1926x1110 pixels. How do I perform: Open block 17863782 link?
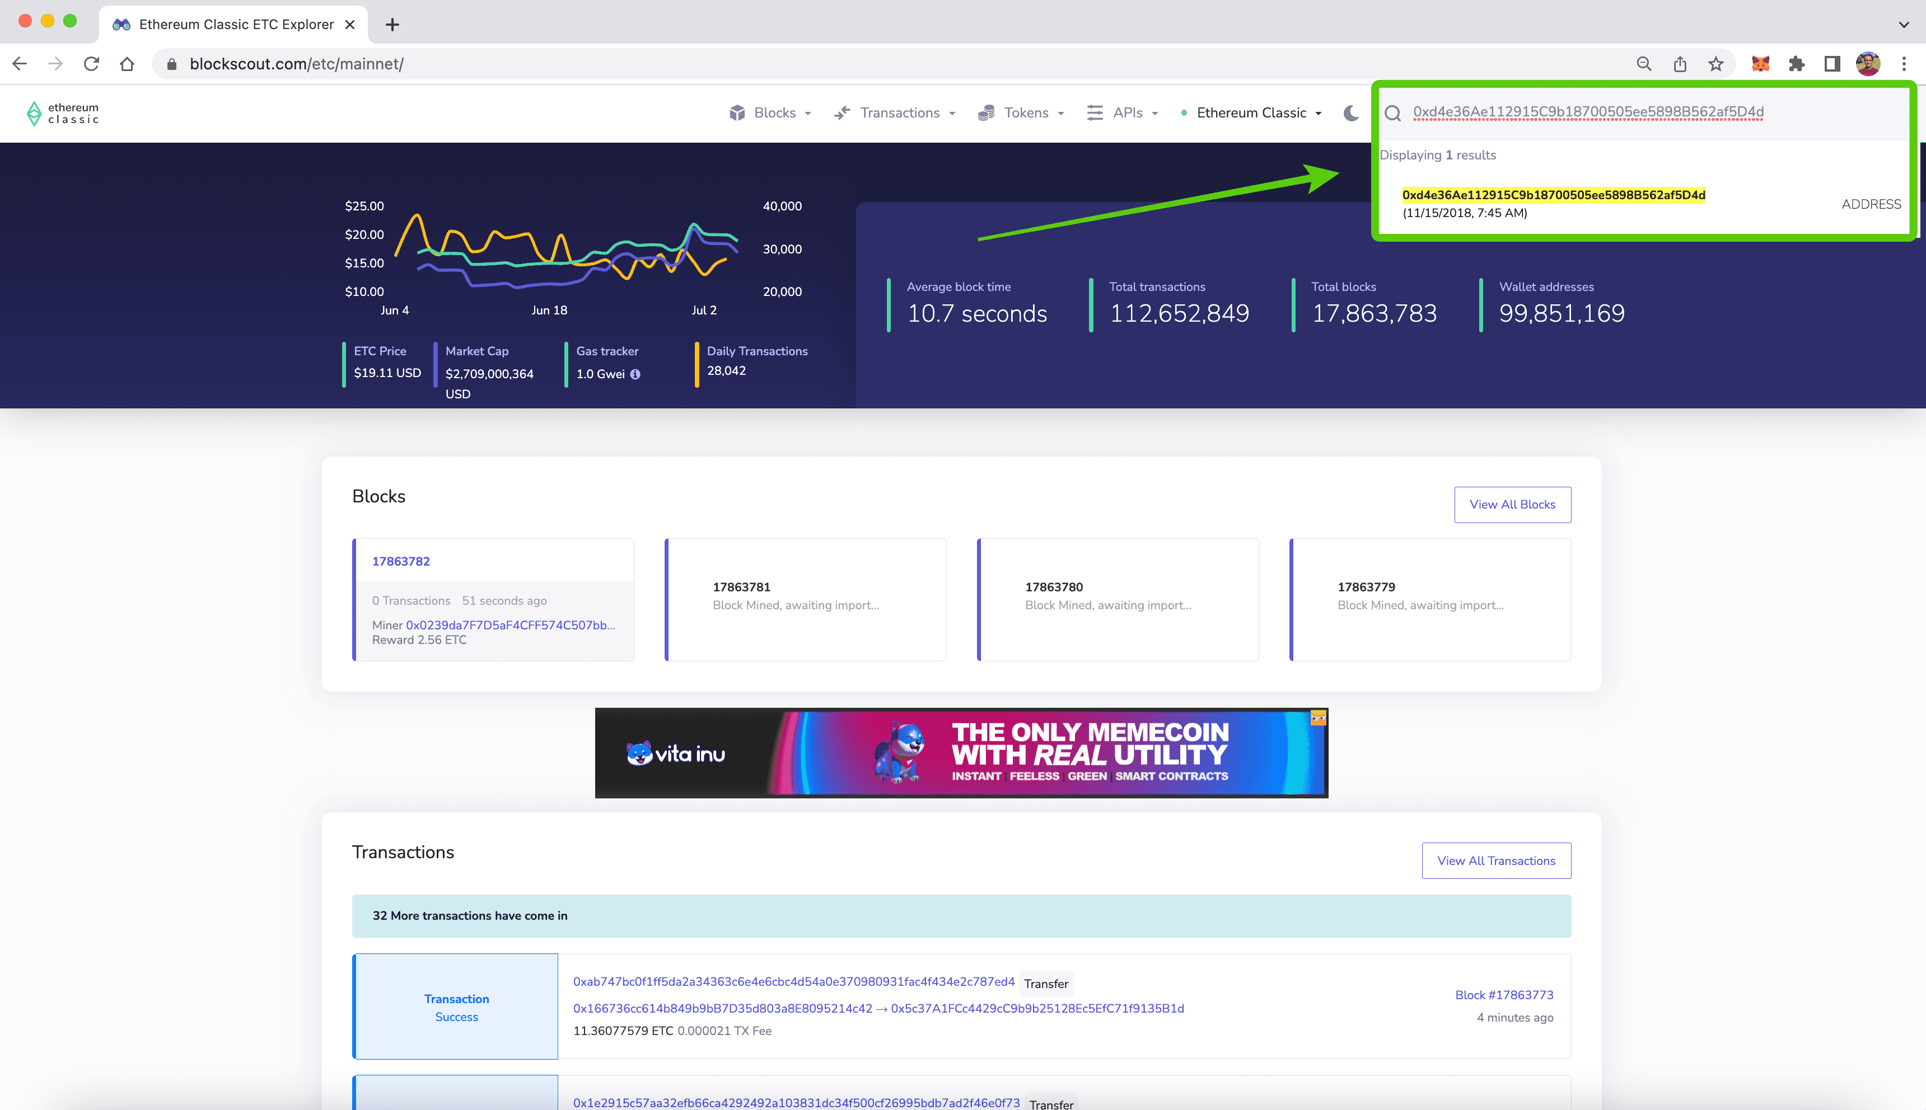tap(401, 561)
